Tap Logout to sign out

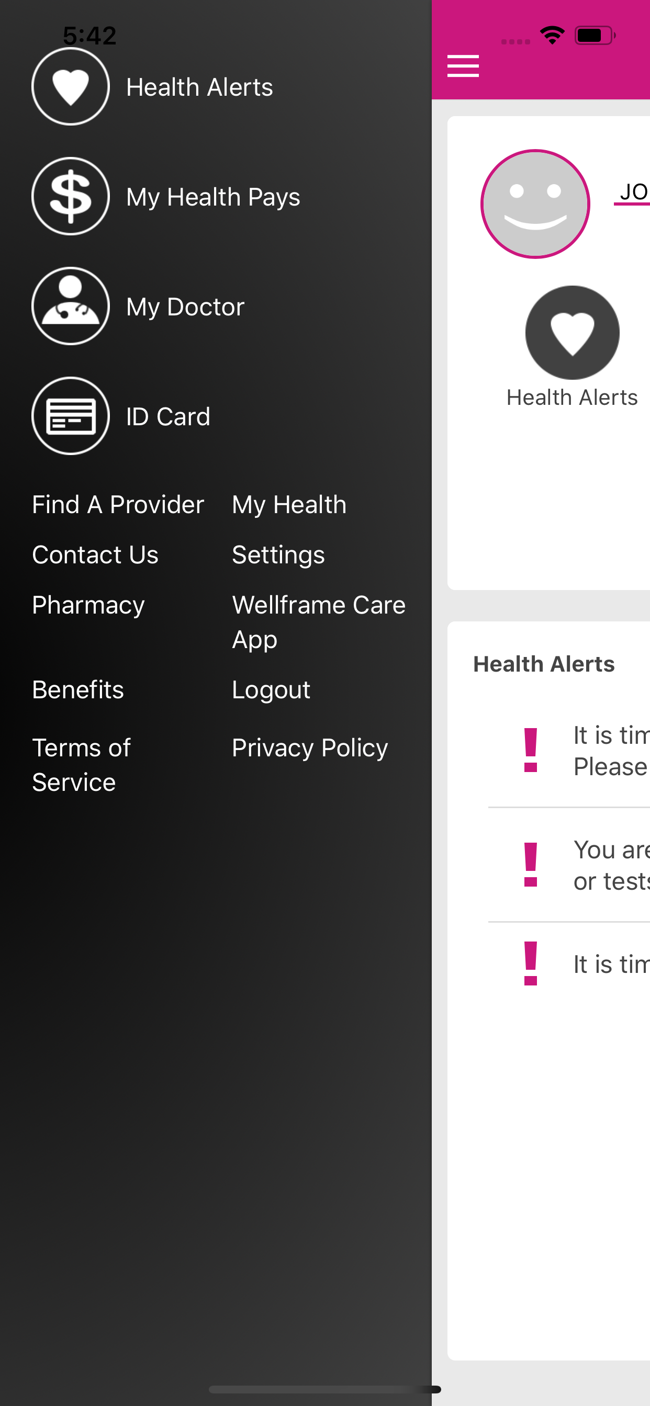pyautogui.click(x=271, y=689)
